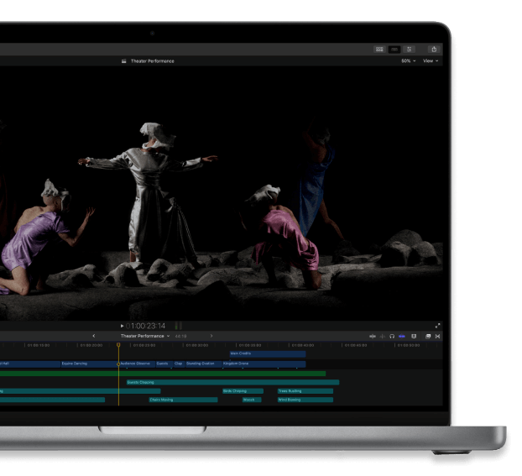This screenshot has width=522, height=476.
Task: Click the playhead on the timeline ruler
Action: tap(118, 344)
